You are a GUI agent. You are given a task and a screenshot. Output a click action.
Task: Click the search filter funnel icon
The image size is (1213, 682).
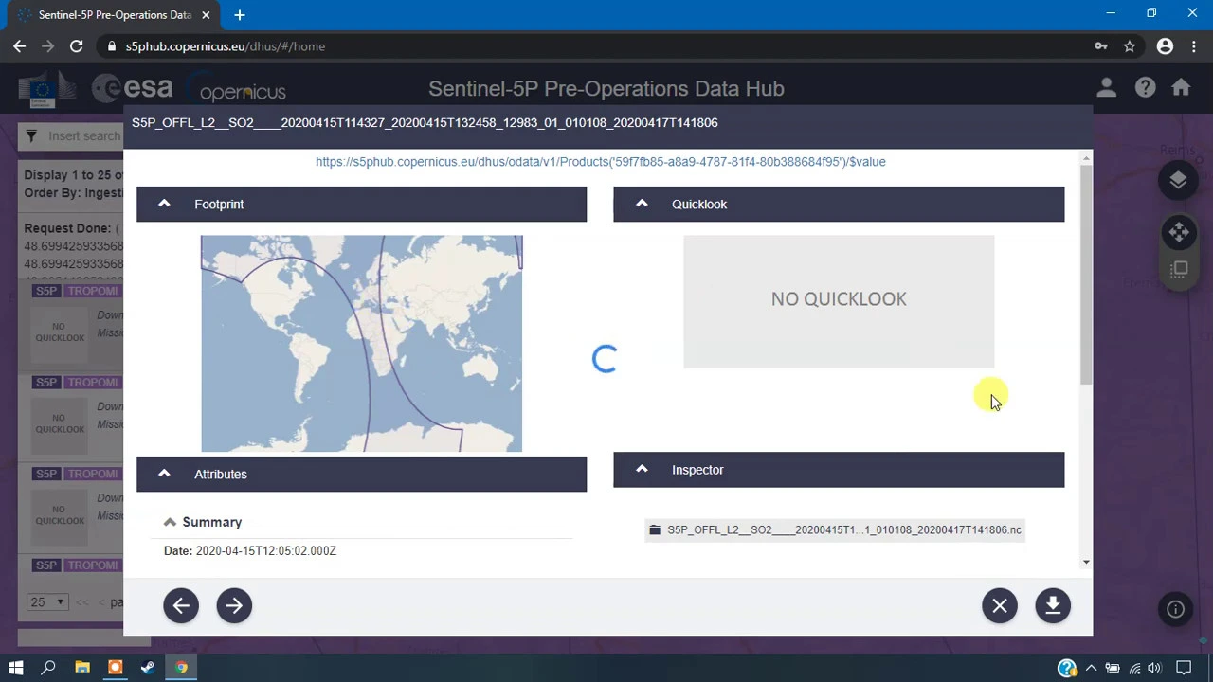[30, 136]
